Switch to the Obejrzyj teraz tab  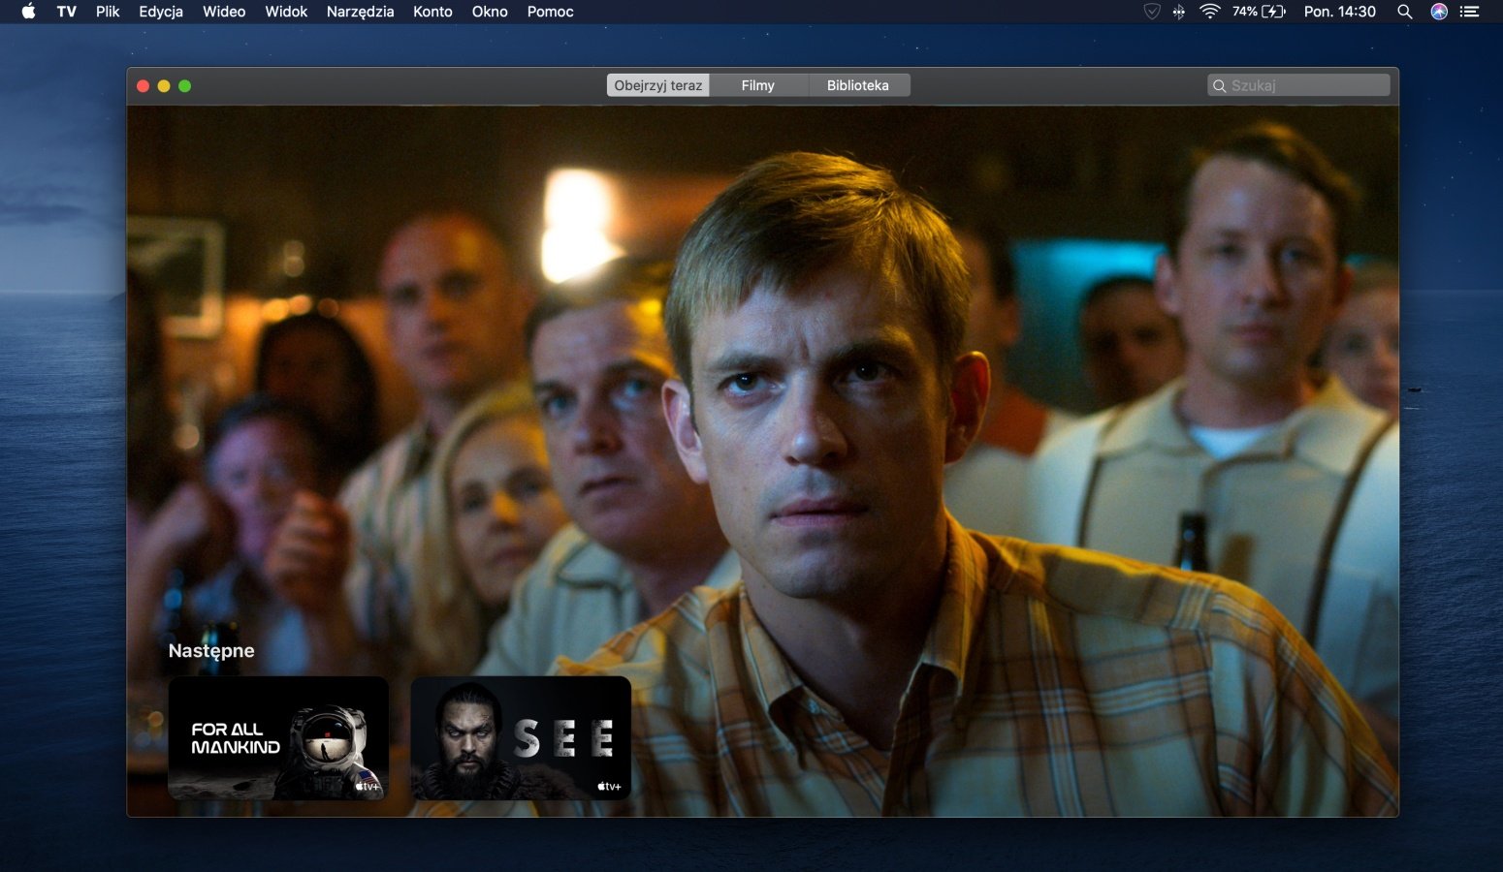point(657,85)
